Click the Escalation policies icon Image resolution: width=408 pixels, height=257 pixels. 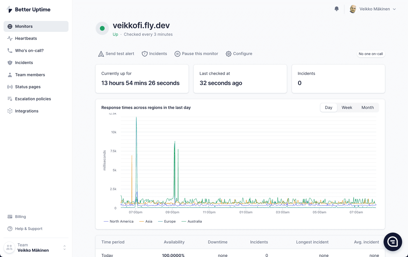pyautogui.click(x=10, y=99)
